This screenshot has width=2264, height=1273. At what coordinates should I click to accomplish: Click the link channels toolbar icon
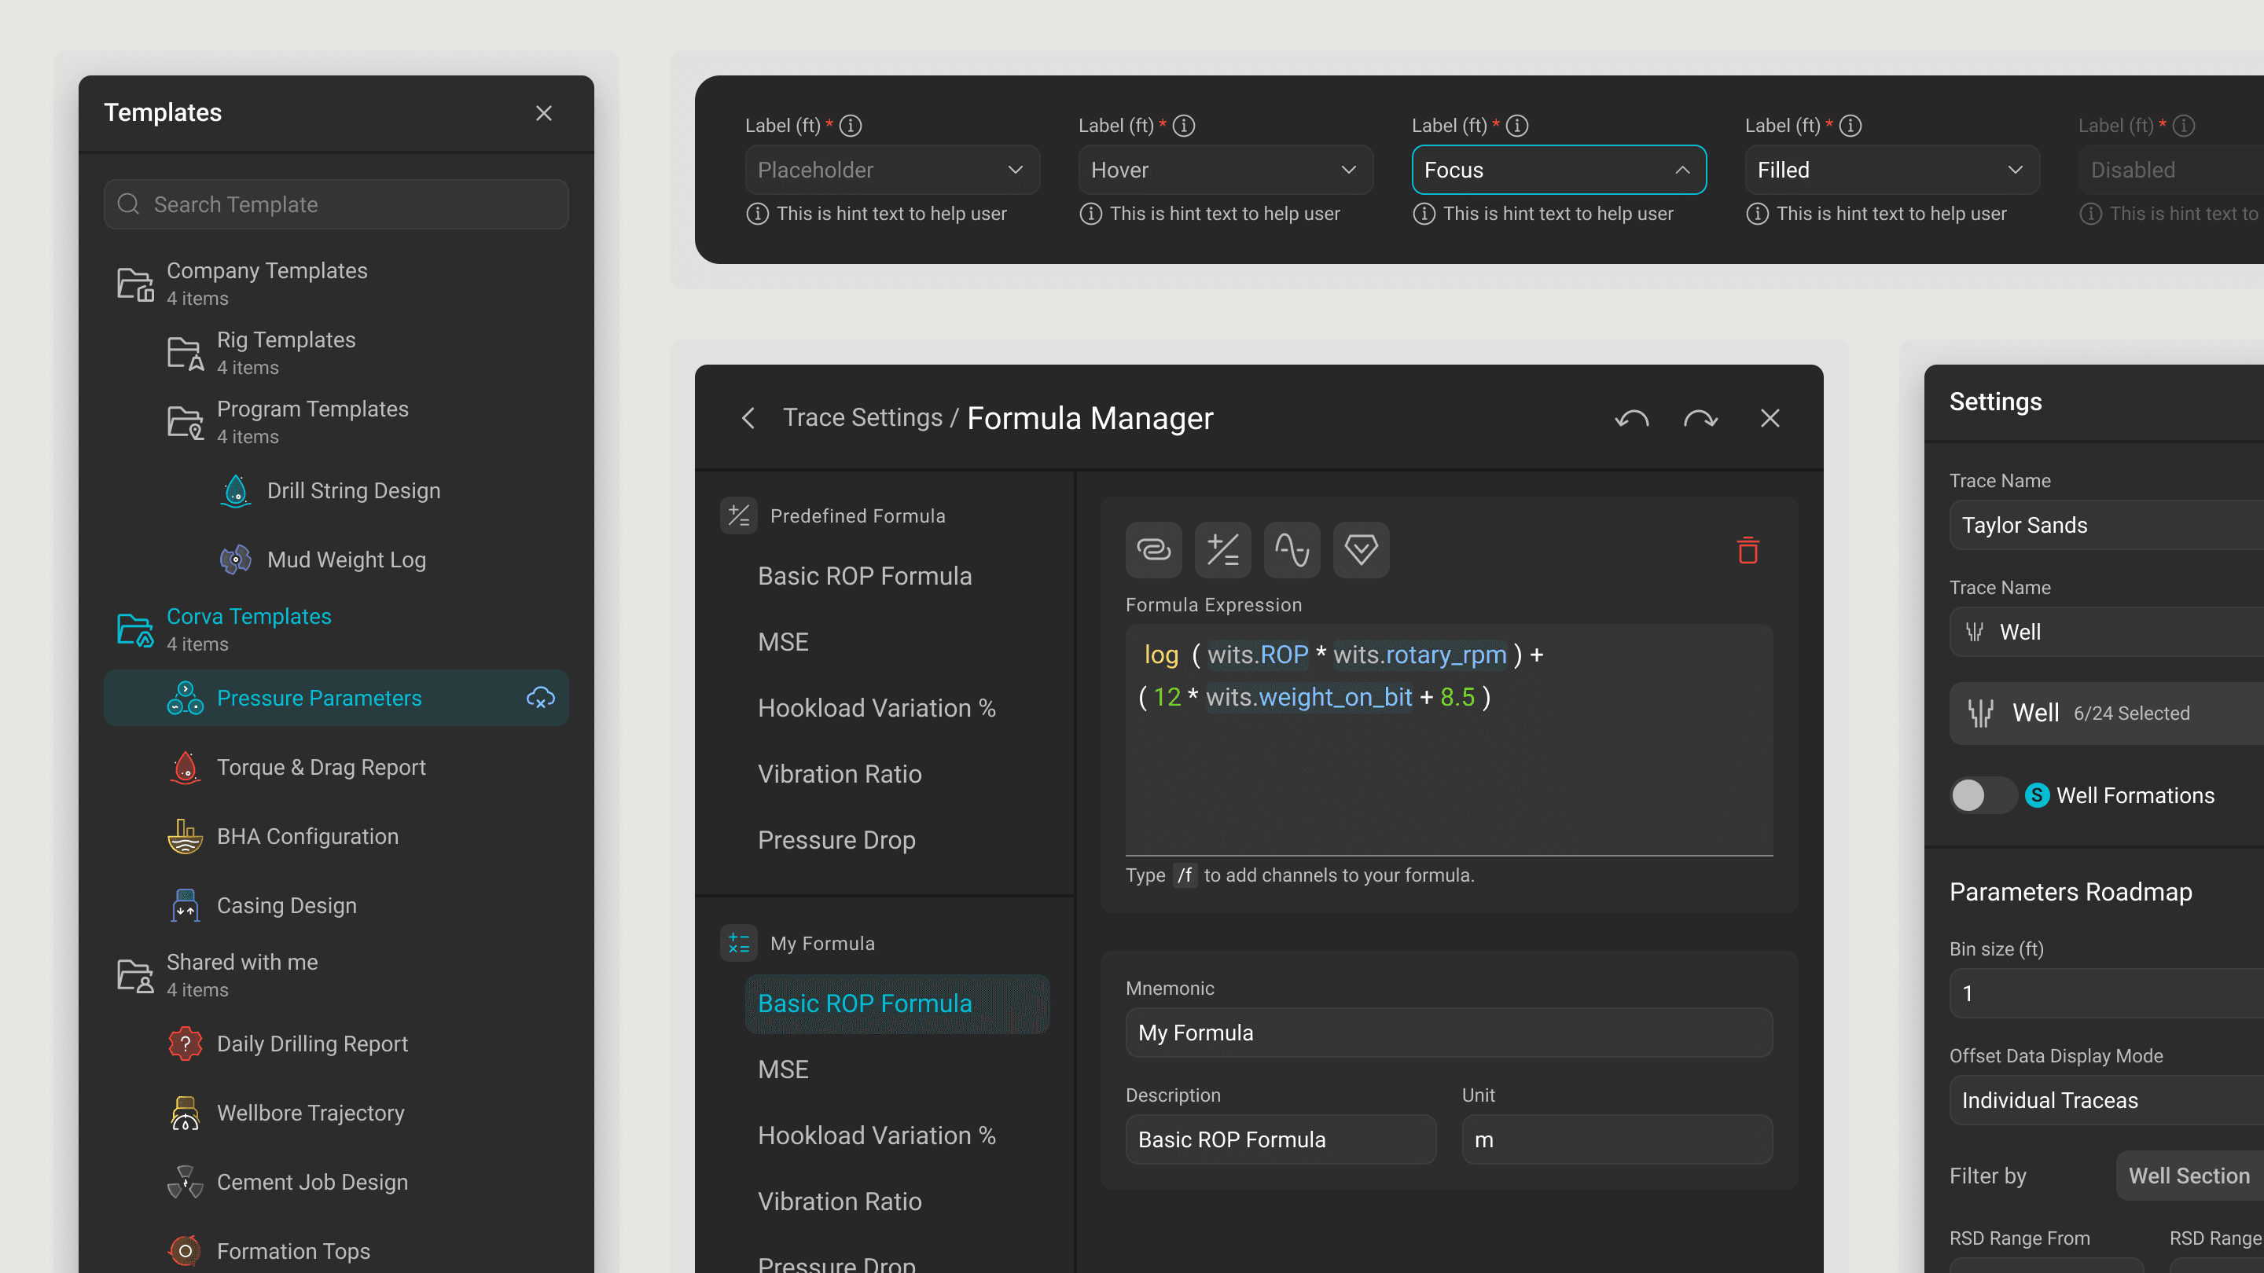pos(1153,550)
